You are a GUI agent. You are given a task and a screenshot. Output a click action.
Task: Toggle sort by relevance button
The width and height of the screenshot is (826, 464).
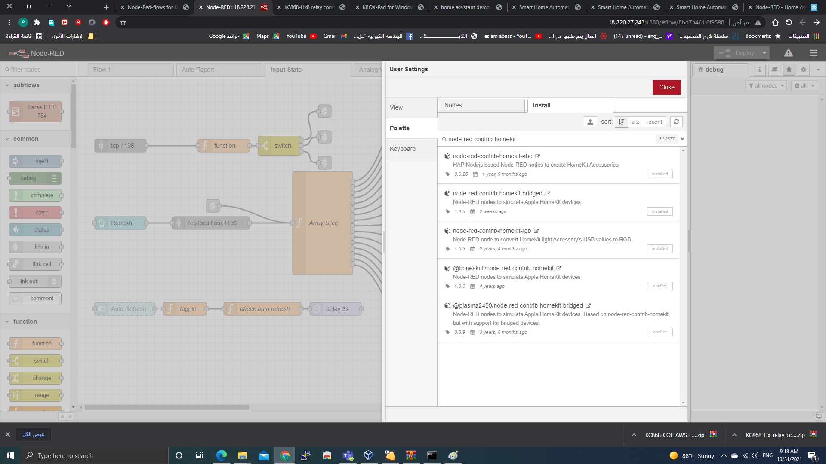point(621,122)
